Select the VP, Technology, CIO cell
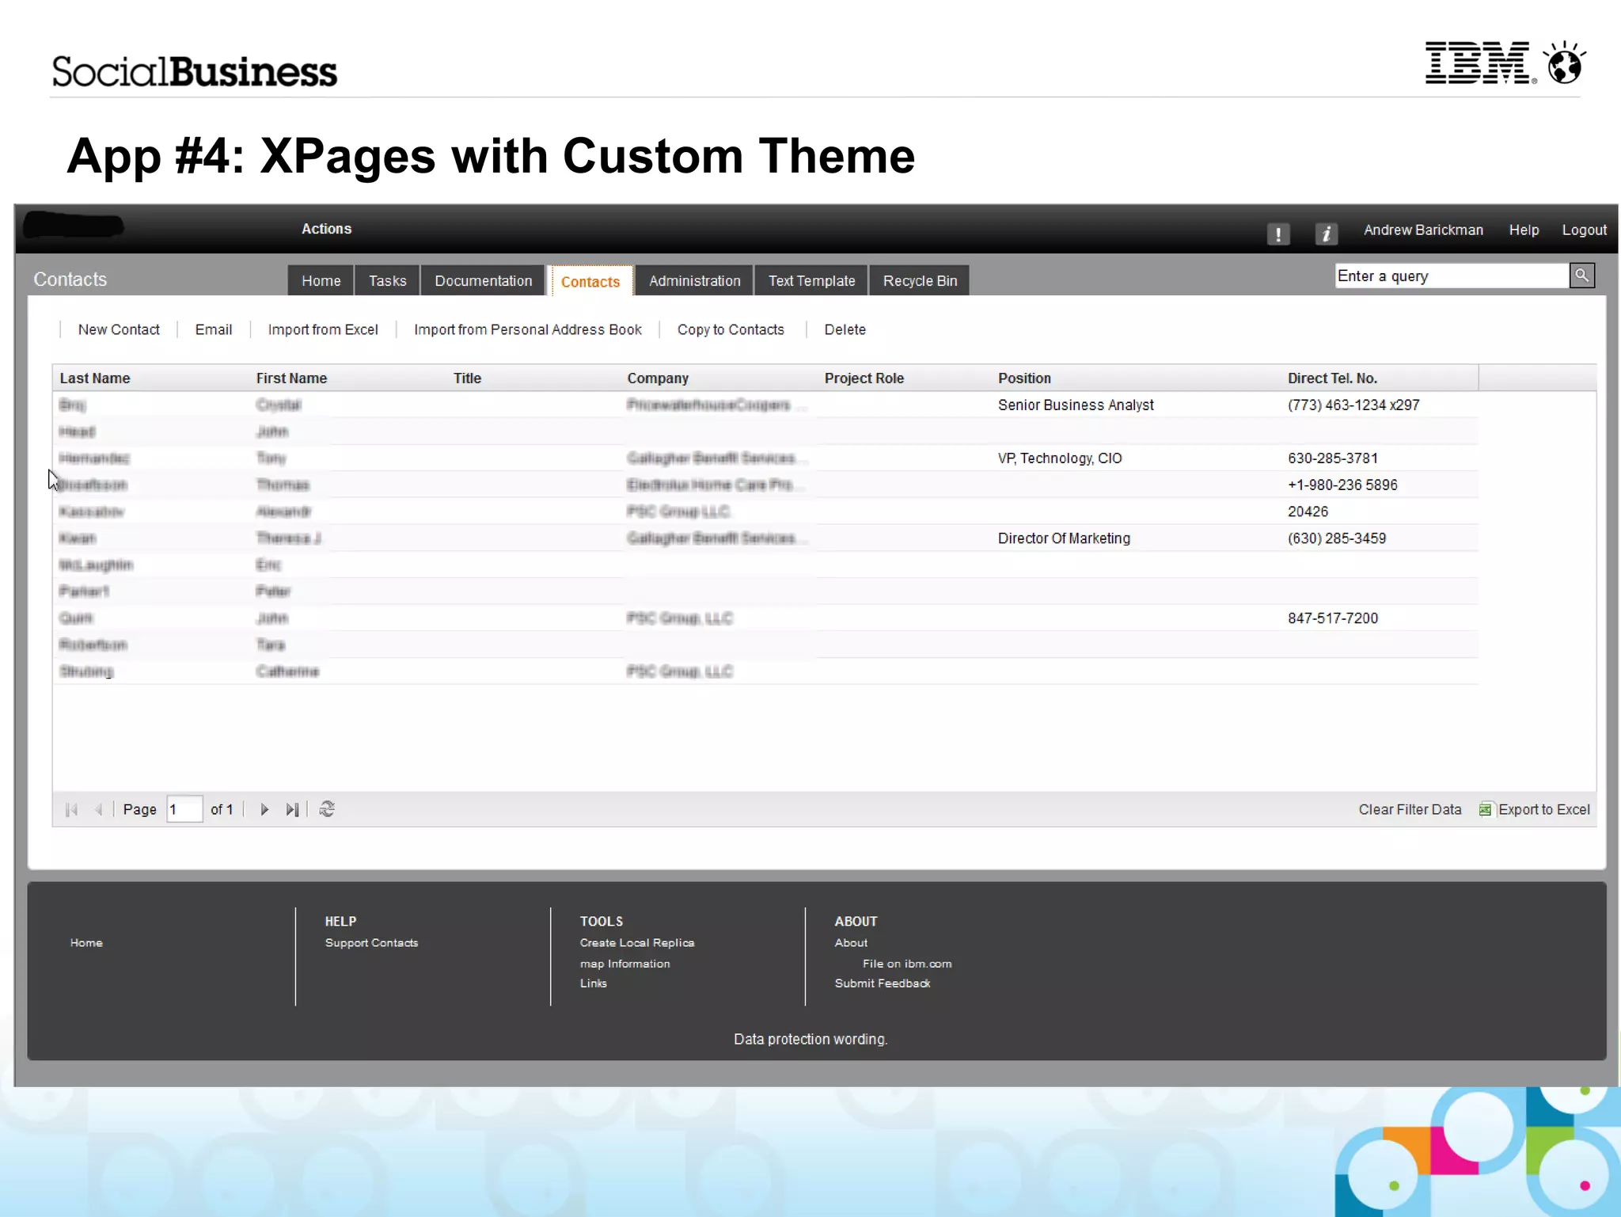This screenshot has height=1217, width=1621. pyautogui.click(x=1060, y=458)
